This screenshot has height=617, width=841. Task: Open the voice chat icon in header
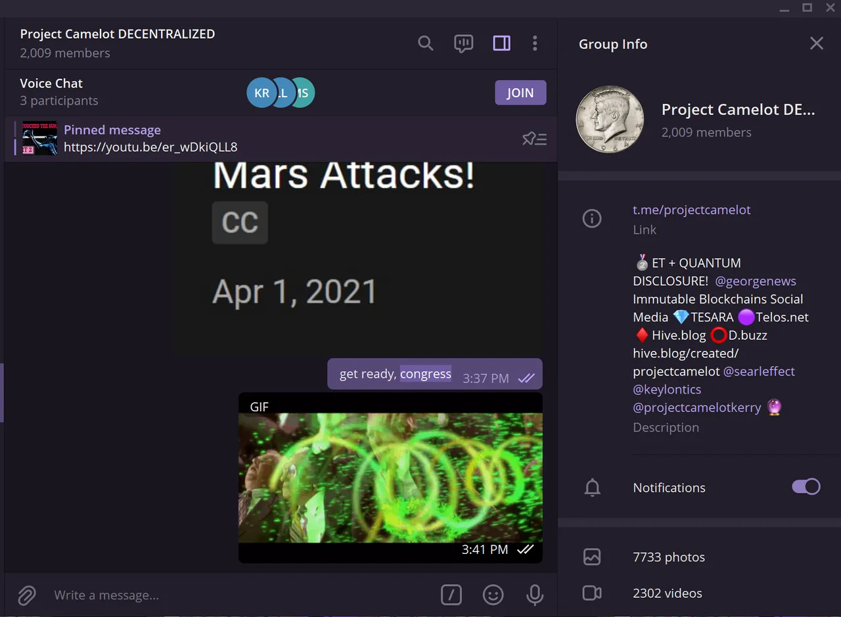(464, 43)
